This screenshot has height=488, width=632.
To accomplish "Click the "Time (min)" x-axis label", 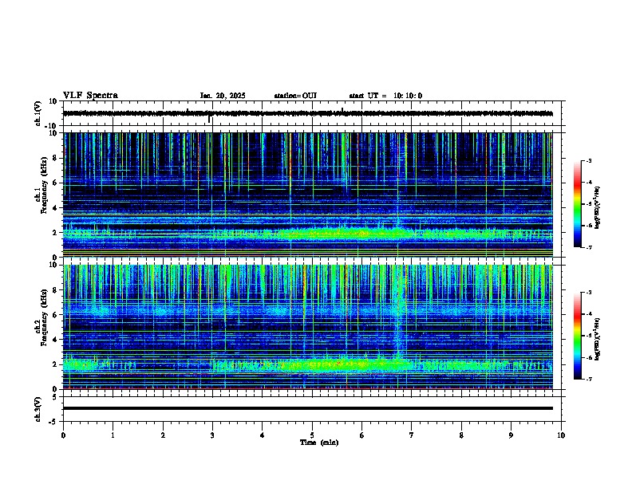I will coord(319,443).
